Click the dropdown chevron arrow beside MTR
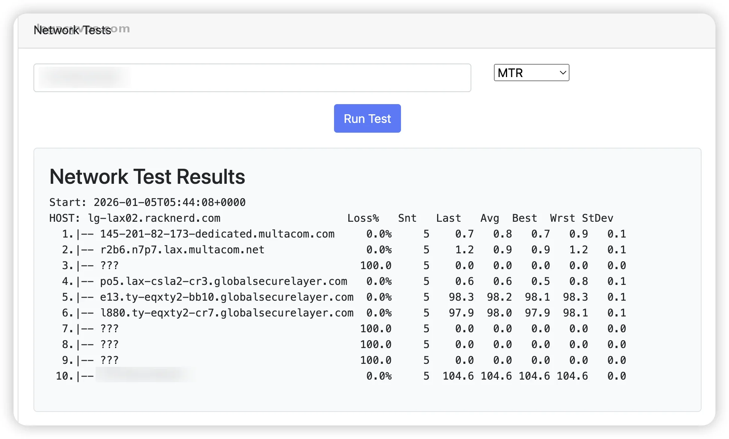The height and width of the screenshot is (439, 729). tap(563, 73)
